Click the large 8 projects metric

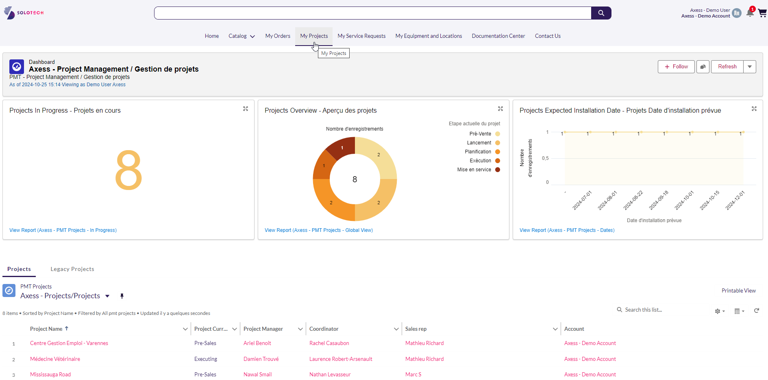[x=128, y=170]
